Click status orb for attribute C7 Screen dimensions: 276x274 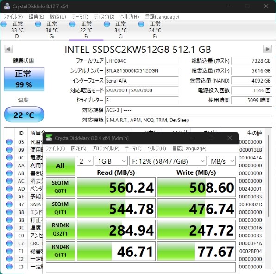(x=9, y=243)
